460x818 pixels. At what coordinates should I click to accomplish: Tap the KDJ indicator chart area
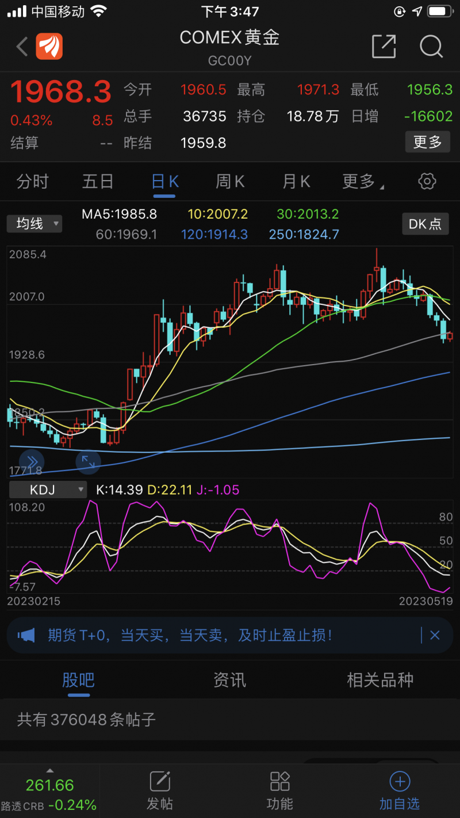click(230, 546)
